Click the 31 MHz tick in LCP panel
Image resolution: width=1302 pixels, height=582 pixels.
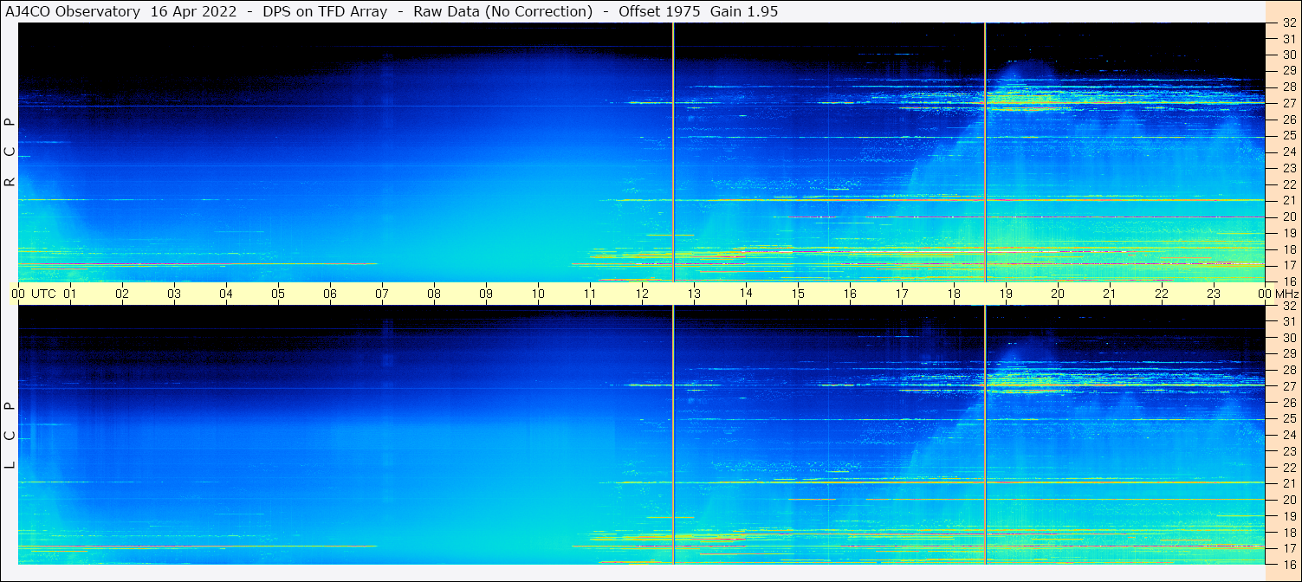pos(1288,321)
